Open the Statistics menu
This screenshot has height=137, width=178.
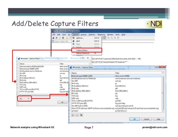pos(92,34)
